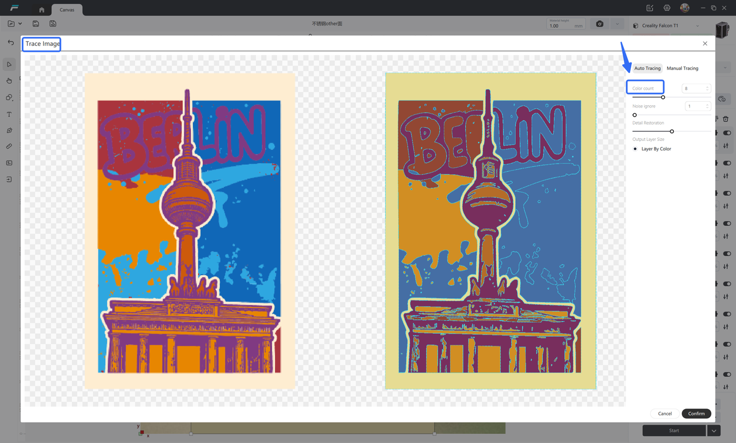The height and width of the screenshot is (443, 736).
Task: Click the Home icon tab
Action: pyautogui.click(x=41, y=10)
